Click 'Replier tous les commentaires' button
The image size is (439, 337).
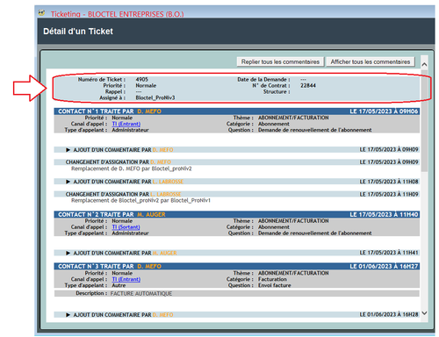pyautogui.click(x=280, y=61)
